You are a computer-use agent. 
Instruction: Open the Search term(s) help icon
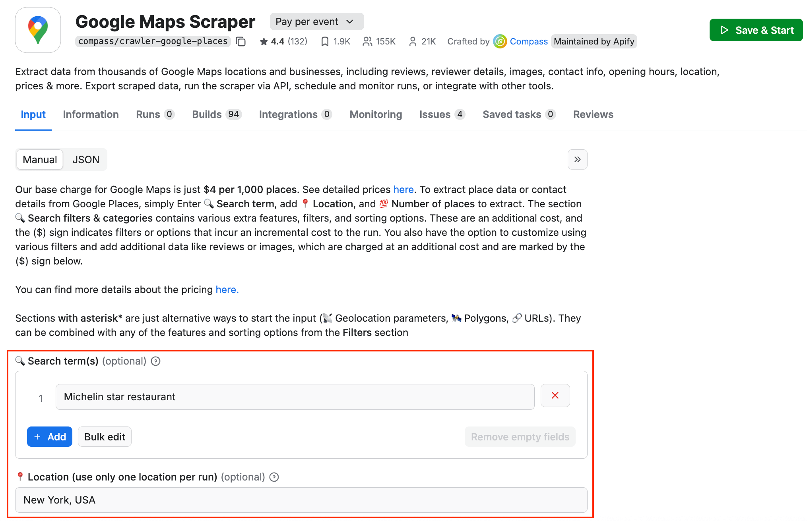[x=156, y=361]
